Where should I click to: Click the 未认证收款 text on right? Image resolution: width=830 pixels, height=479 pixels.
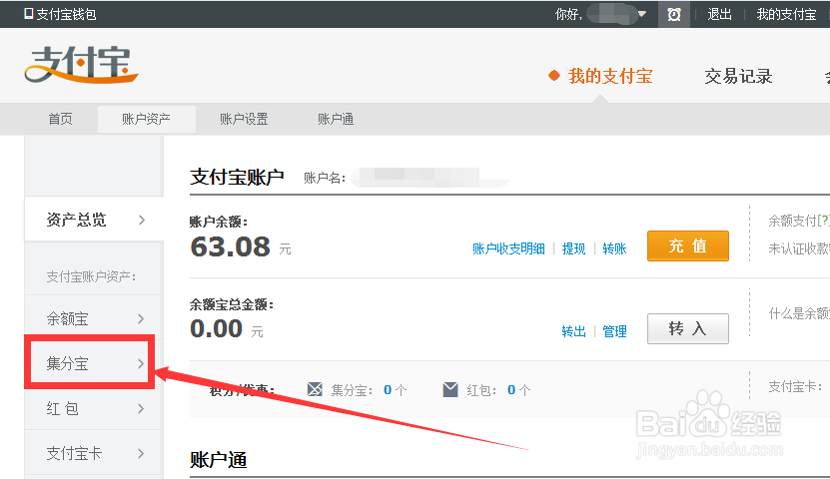(799, 247)
